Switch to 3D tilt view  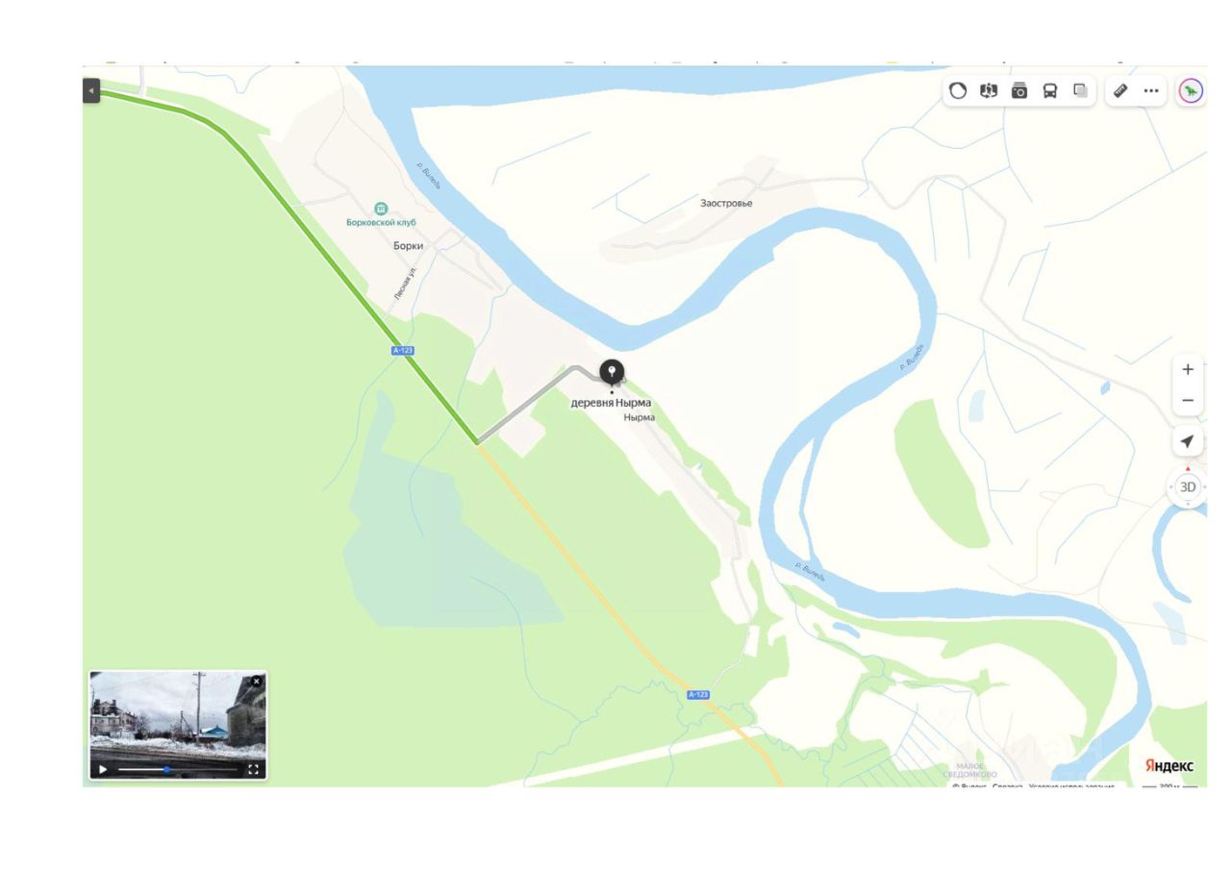pyautogui.click(x=1188, y=486)
